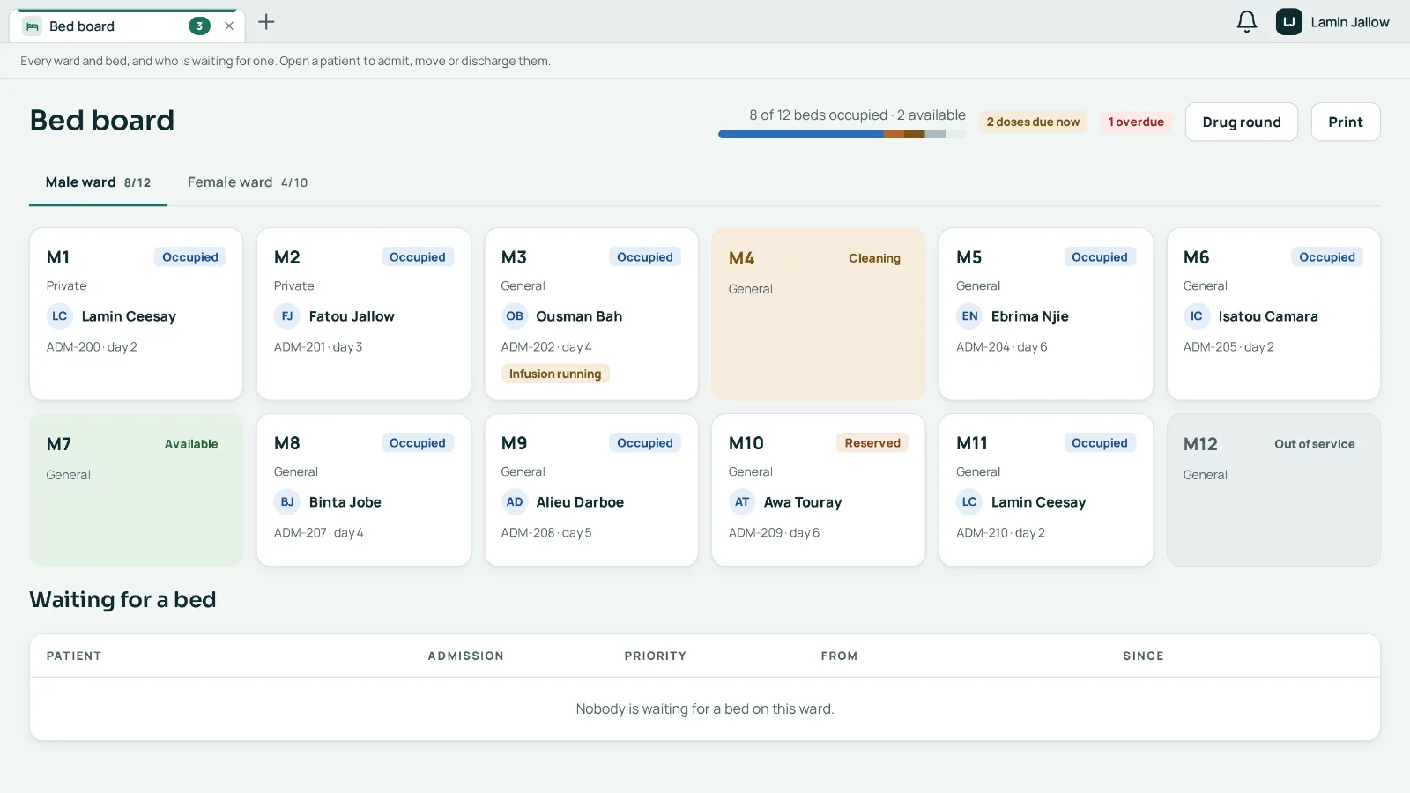This screenshot has width=1410, height=793.
Task: Click the AD avatar for Alieu Darboe
Action: tap(515, 502)
